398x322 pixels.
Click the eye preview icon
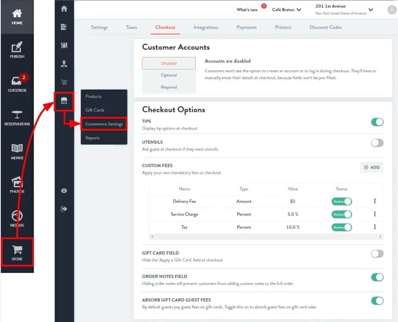[x=64, y=190]
